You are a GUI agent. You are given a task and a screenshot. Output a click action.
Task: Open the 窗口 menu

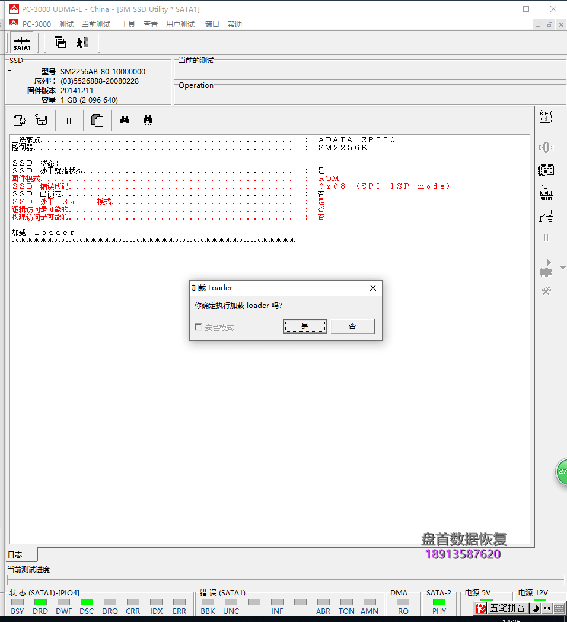tap(212, 24)
